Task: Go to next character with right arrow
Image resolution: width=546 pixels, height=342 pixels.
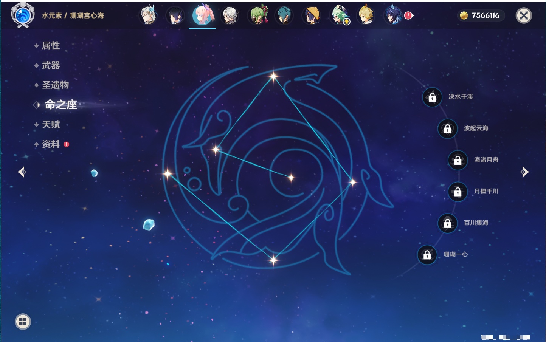Action: click(x=524, y=172)
